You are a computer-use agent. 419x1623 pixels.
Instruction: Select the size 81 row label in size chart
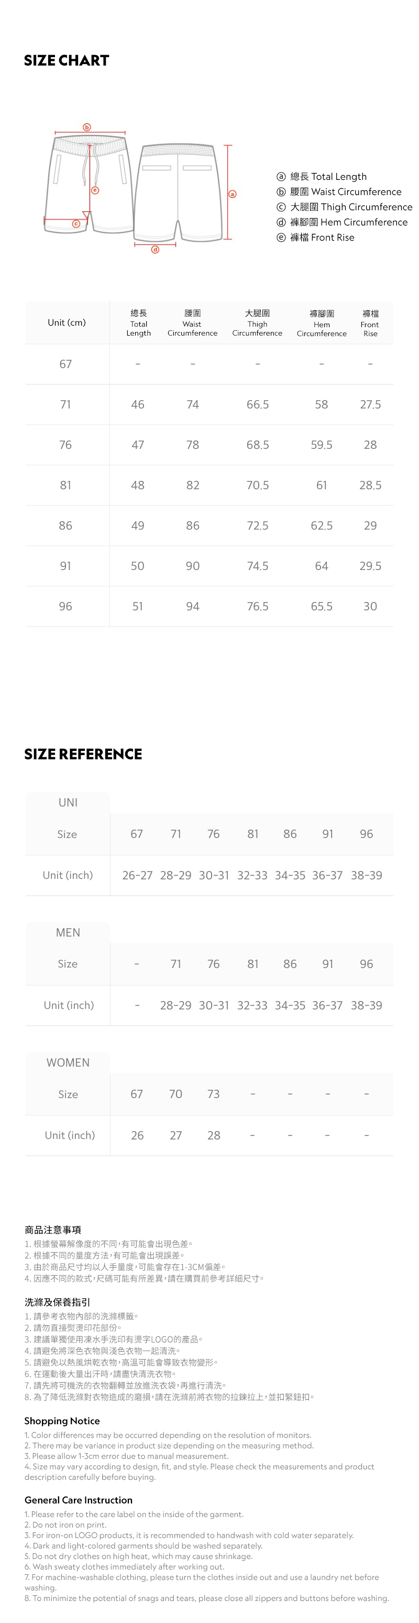coord(65,485)
